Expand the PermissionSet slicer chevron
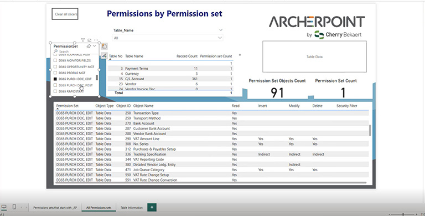This screenshot has width=425, height=216. (x=94, y=46)
